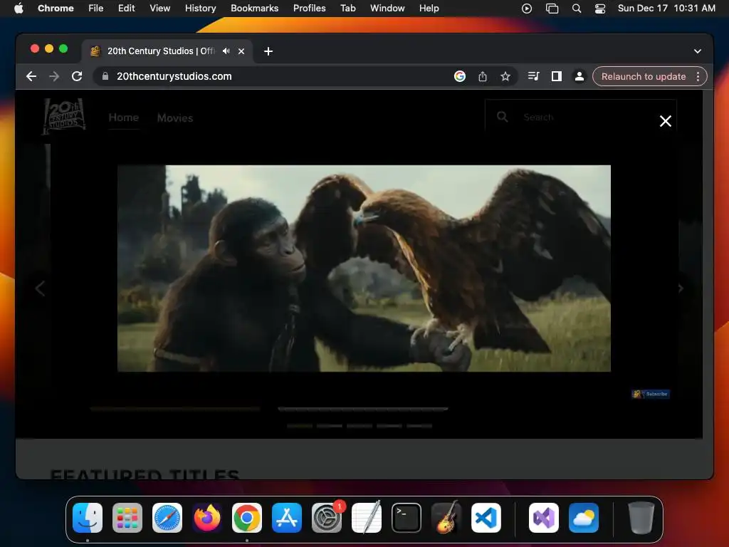This screenshot has width=729, height=547.
Task: Go forward with browser forward arrow
Action: tap(54, 76)
